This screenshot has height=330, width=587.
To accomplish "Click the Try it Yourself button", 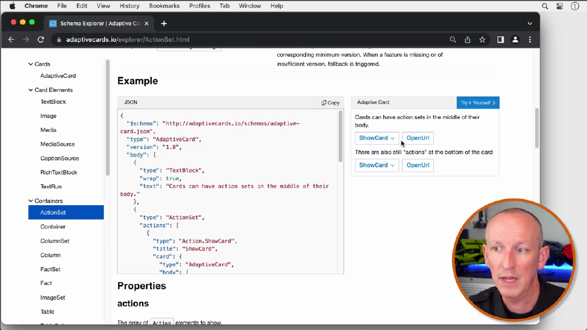I will [x=478, y=103].
